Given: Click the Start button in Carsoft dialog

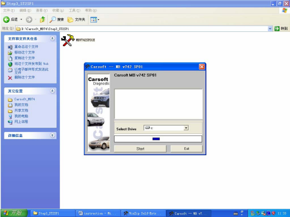Looking at the screenshot, I should coord(140,149).
